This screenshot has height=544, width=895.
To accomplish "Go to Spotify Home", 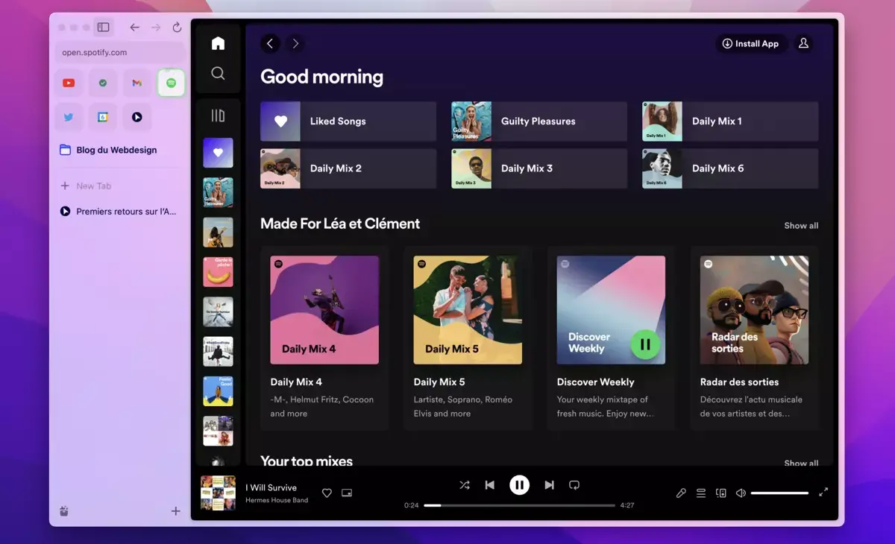I will tap(218, 43).
